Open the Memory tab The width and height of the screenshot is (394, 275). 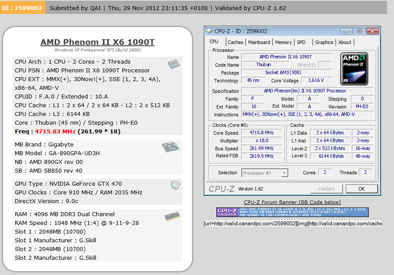click(x=283, y=42)
